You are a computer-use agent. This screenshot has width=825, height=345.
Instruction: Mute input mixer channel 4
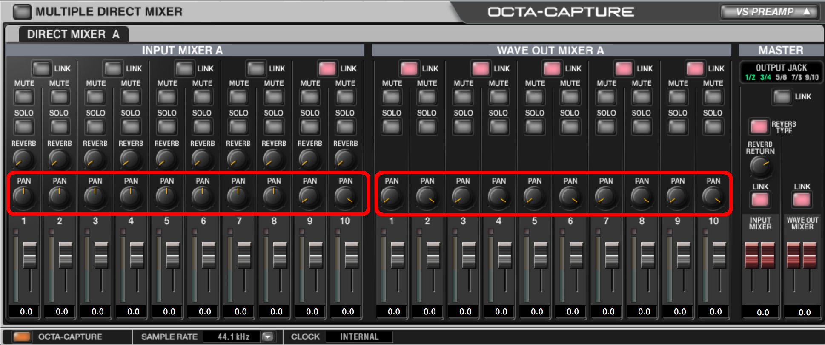coord(131,97)
